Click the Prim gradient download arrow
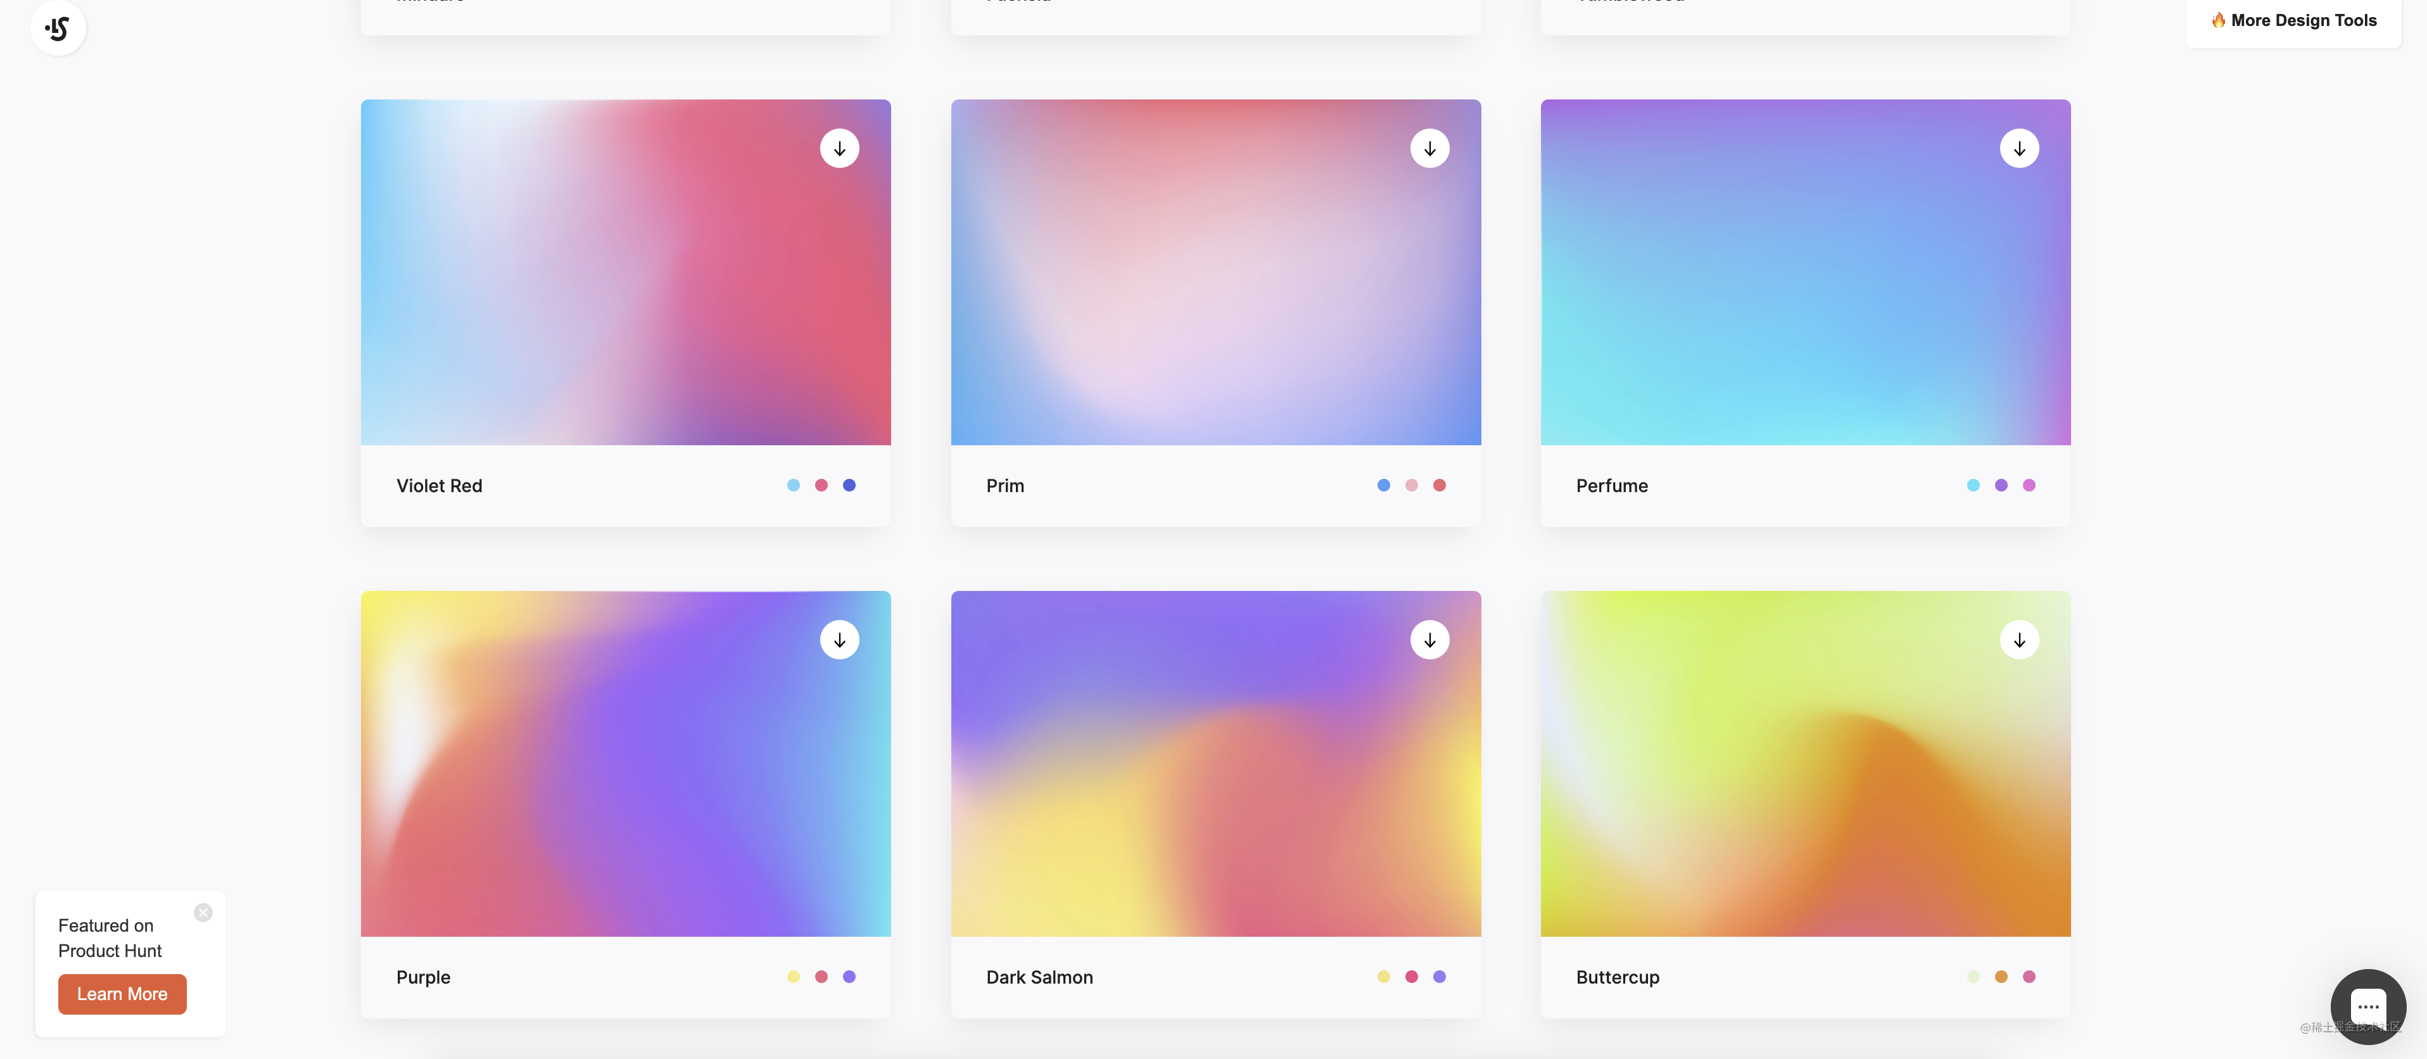Viewport: 2427px width, 1059px height. point(1429,149)
